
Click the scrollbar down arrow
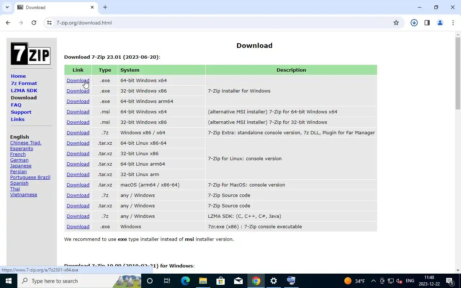[x=458, y=270]
